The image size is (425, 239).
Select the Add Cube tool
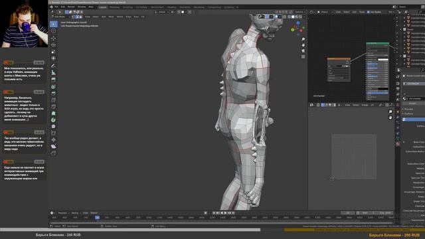click(x=54, y=80)
